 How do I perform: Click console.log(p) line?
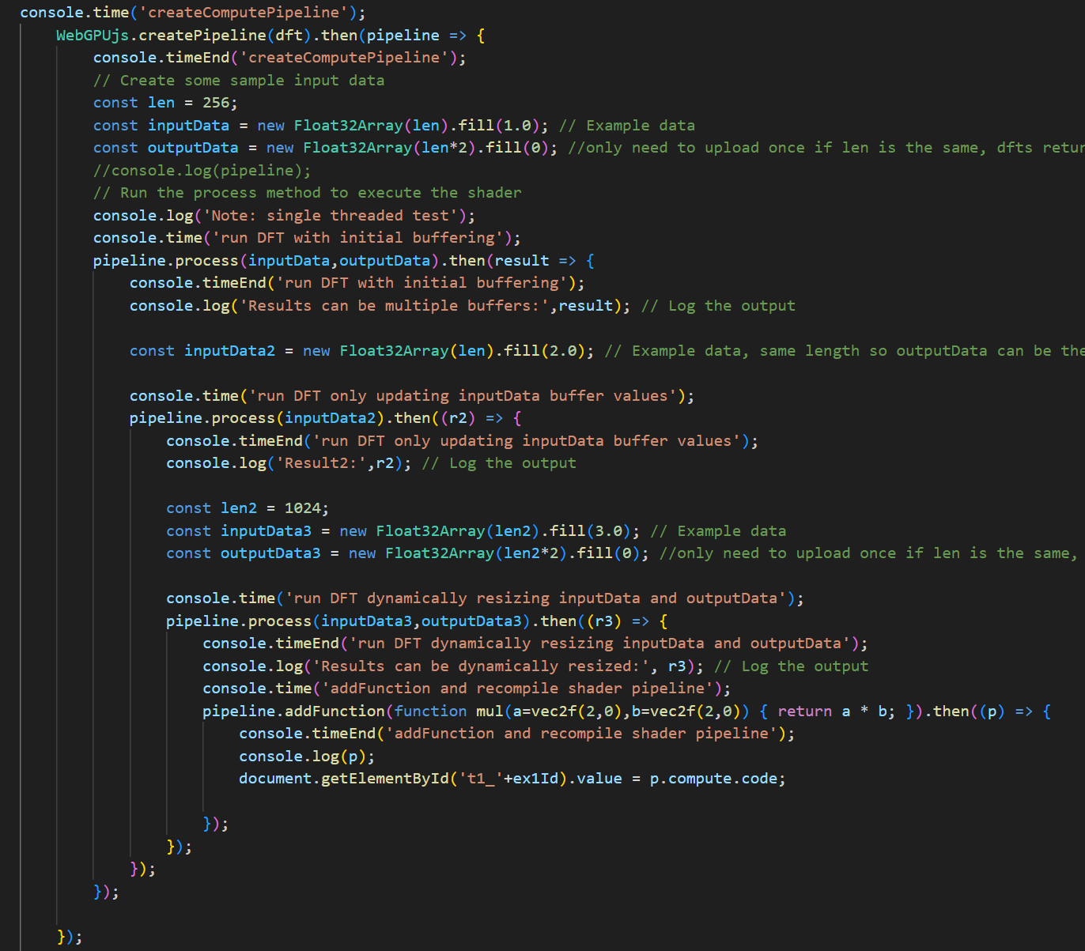click(x=307, y=757)
